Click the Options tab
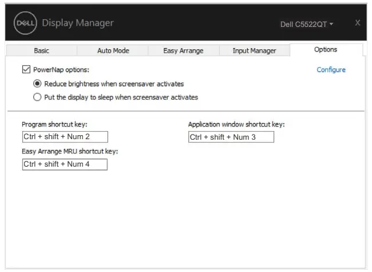This screenshot has width=372, height=272. 326,50
